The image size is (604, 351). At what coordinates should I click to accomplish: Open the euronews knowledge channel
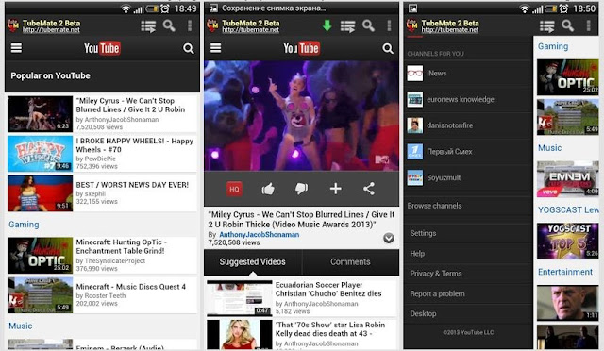(x=468, y=99)
